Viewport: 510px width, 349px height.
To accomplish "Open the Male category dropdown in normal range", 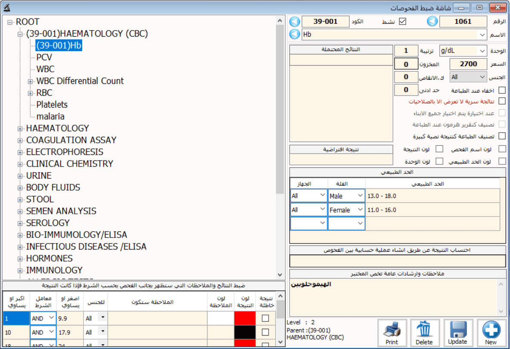I will [360, 196].
